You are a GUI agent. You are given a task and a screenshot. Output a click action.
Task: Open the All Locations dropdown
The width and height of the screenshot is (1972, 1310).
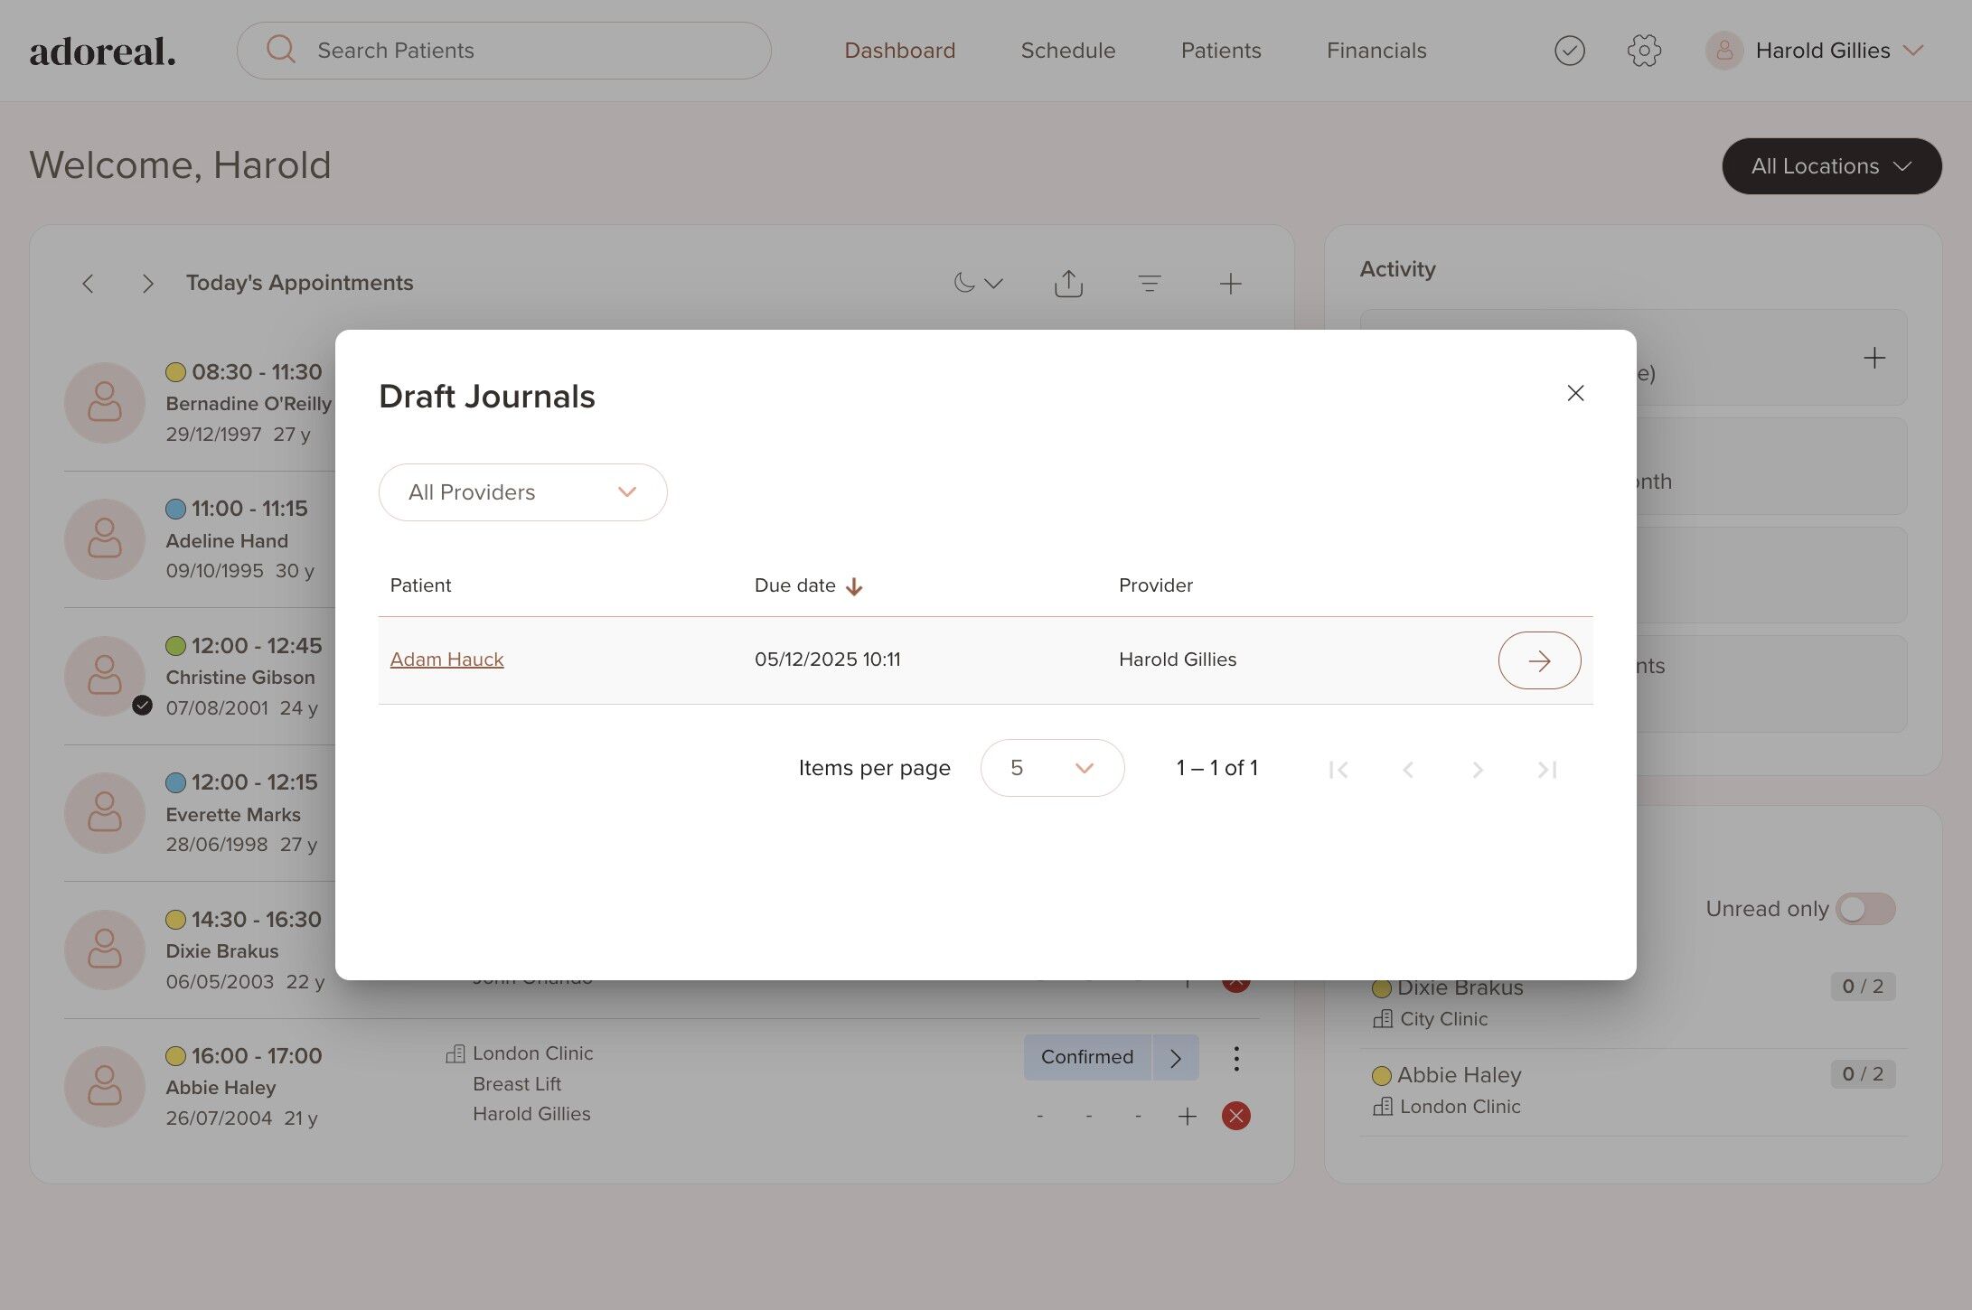tap(1831, 166)
